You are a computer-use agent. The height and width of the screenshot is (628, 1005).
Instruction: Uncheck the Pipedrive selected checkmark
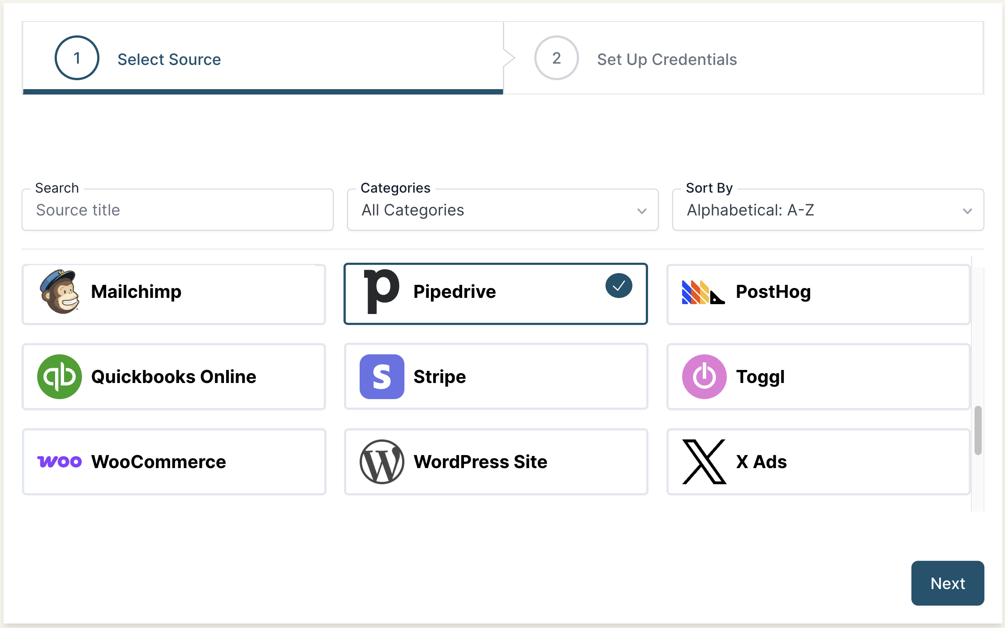[618, 286]
